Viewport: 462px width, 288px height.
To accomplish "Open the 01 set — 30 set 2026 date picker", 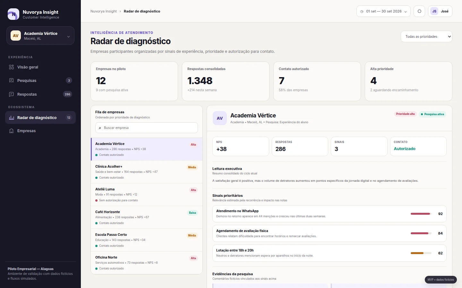I will click(x=383, y=11).
